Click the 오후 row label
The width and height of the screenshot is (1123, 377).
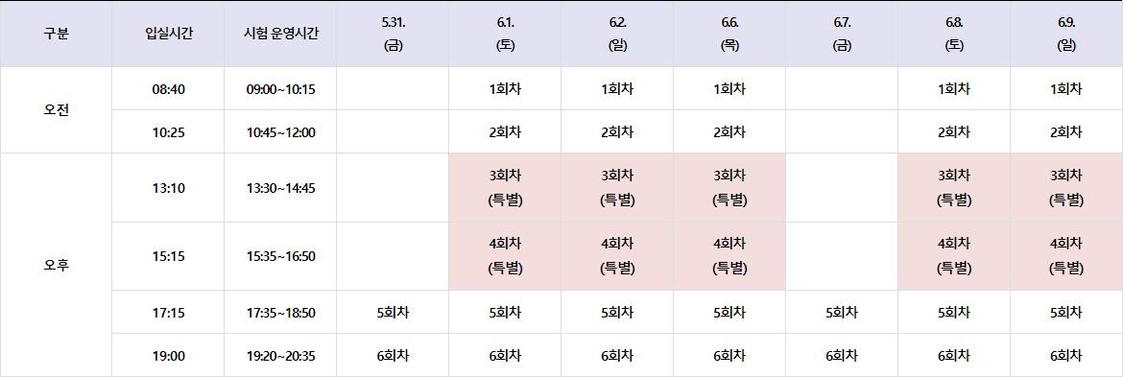(x=56, y=266)
